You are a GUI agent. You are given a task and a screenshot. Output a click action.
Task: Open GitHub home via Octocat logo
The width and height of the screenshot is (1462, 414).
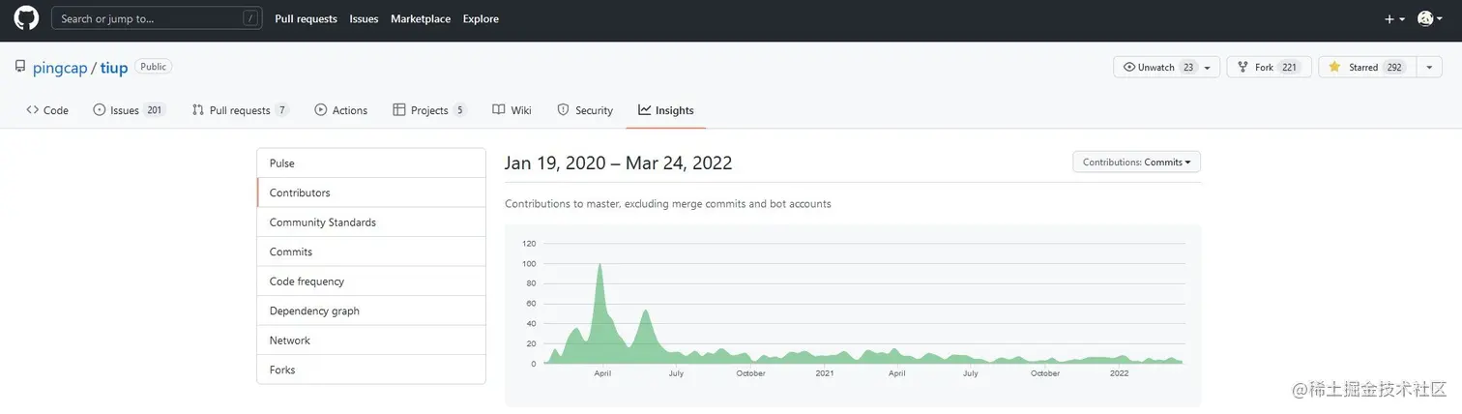click(x=26, y=18)
